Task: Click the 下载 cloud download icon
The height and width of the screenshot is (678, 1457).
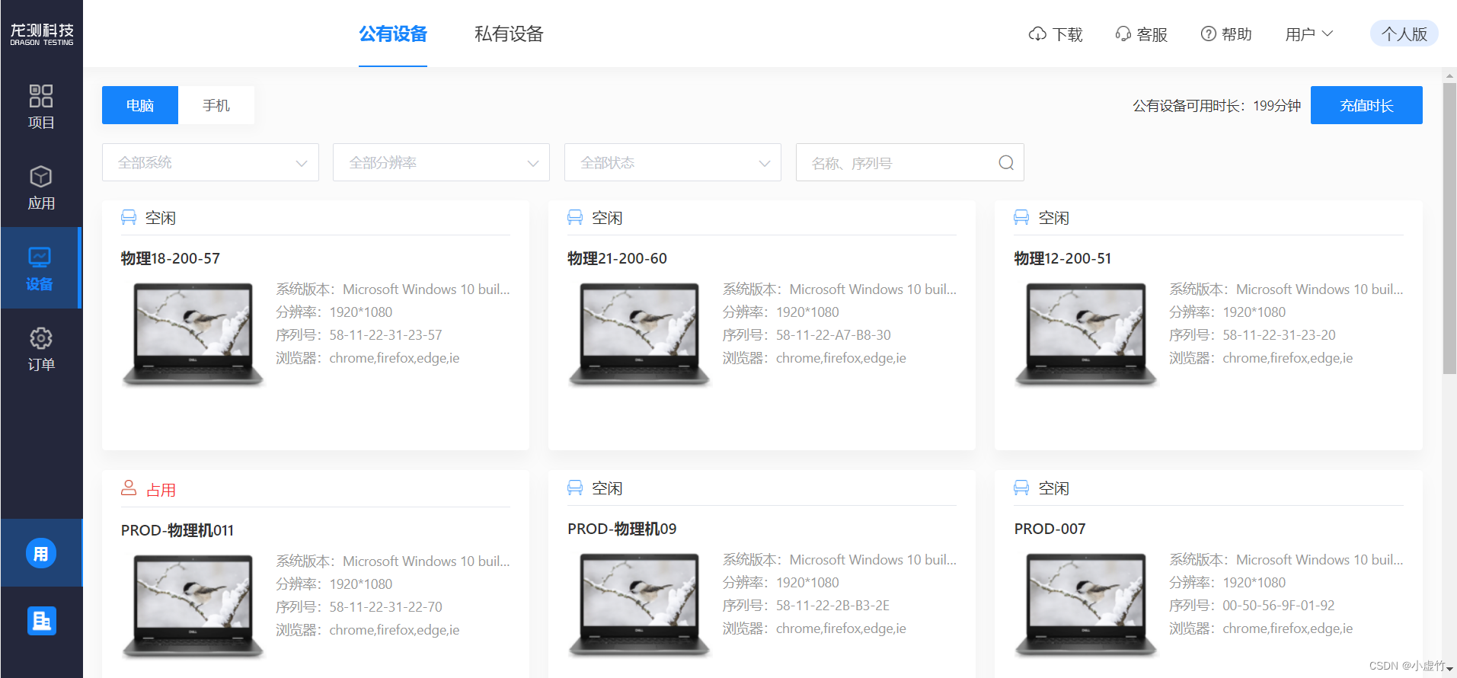Action: pos(1037,34)
